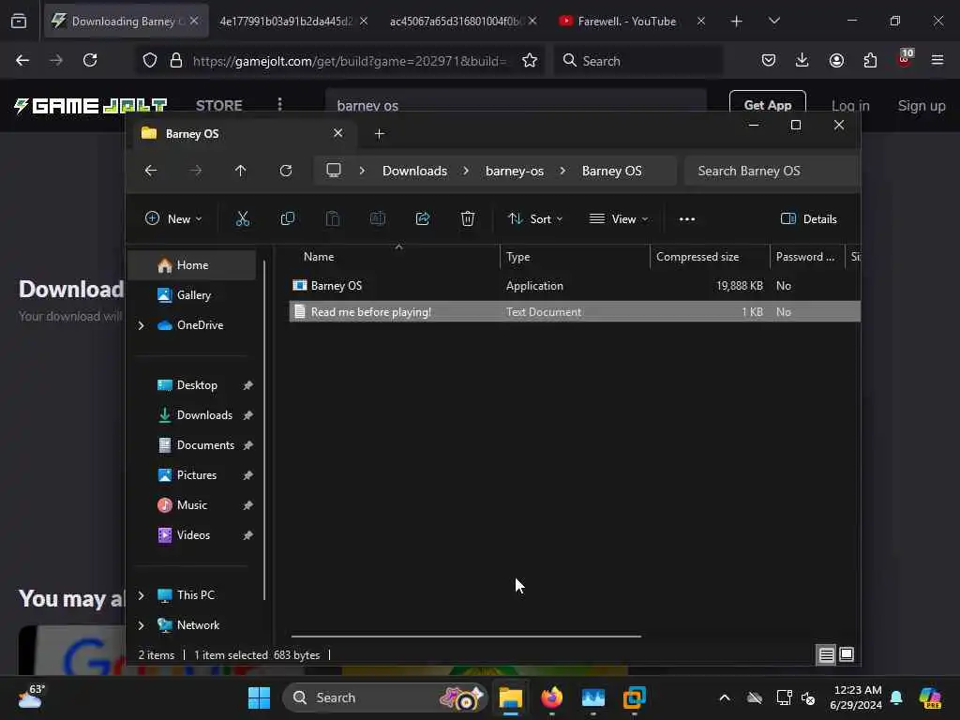
Task: Open the Sort dropdown menu
Action: pyautogui.click(x=535, y=218)
